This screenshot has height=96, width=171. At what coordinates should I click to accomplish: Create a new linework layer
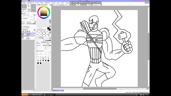(x=25, y=30)
